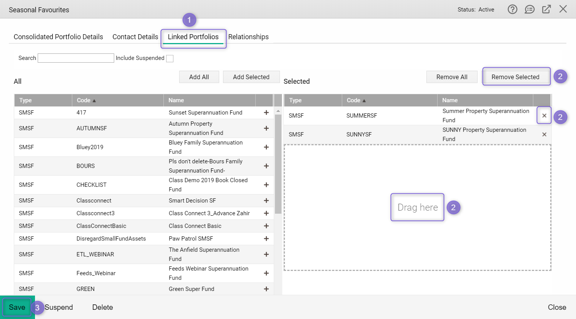Open window in new tab icon
Image resolution: width=576 pixels, height=319 pixels.
point(546,9)
